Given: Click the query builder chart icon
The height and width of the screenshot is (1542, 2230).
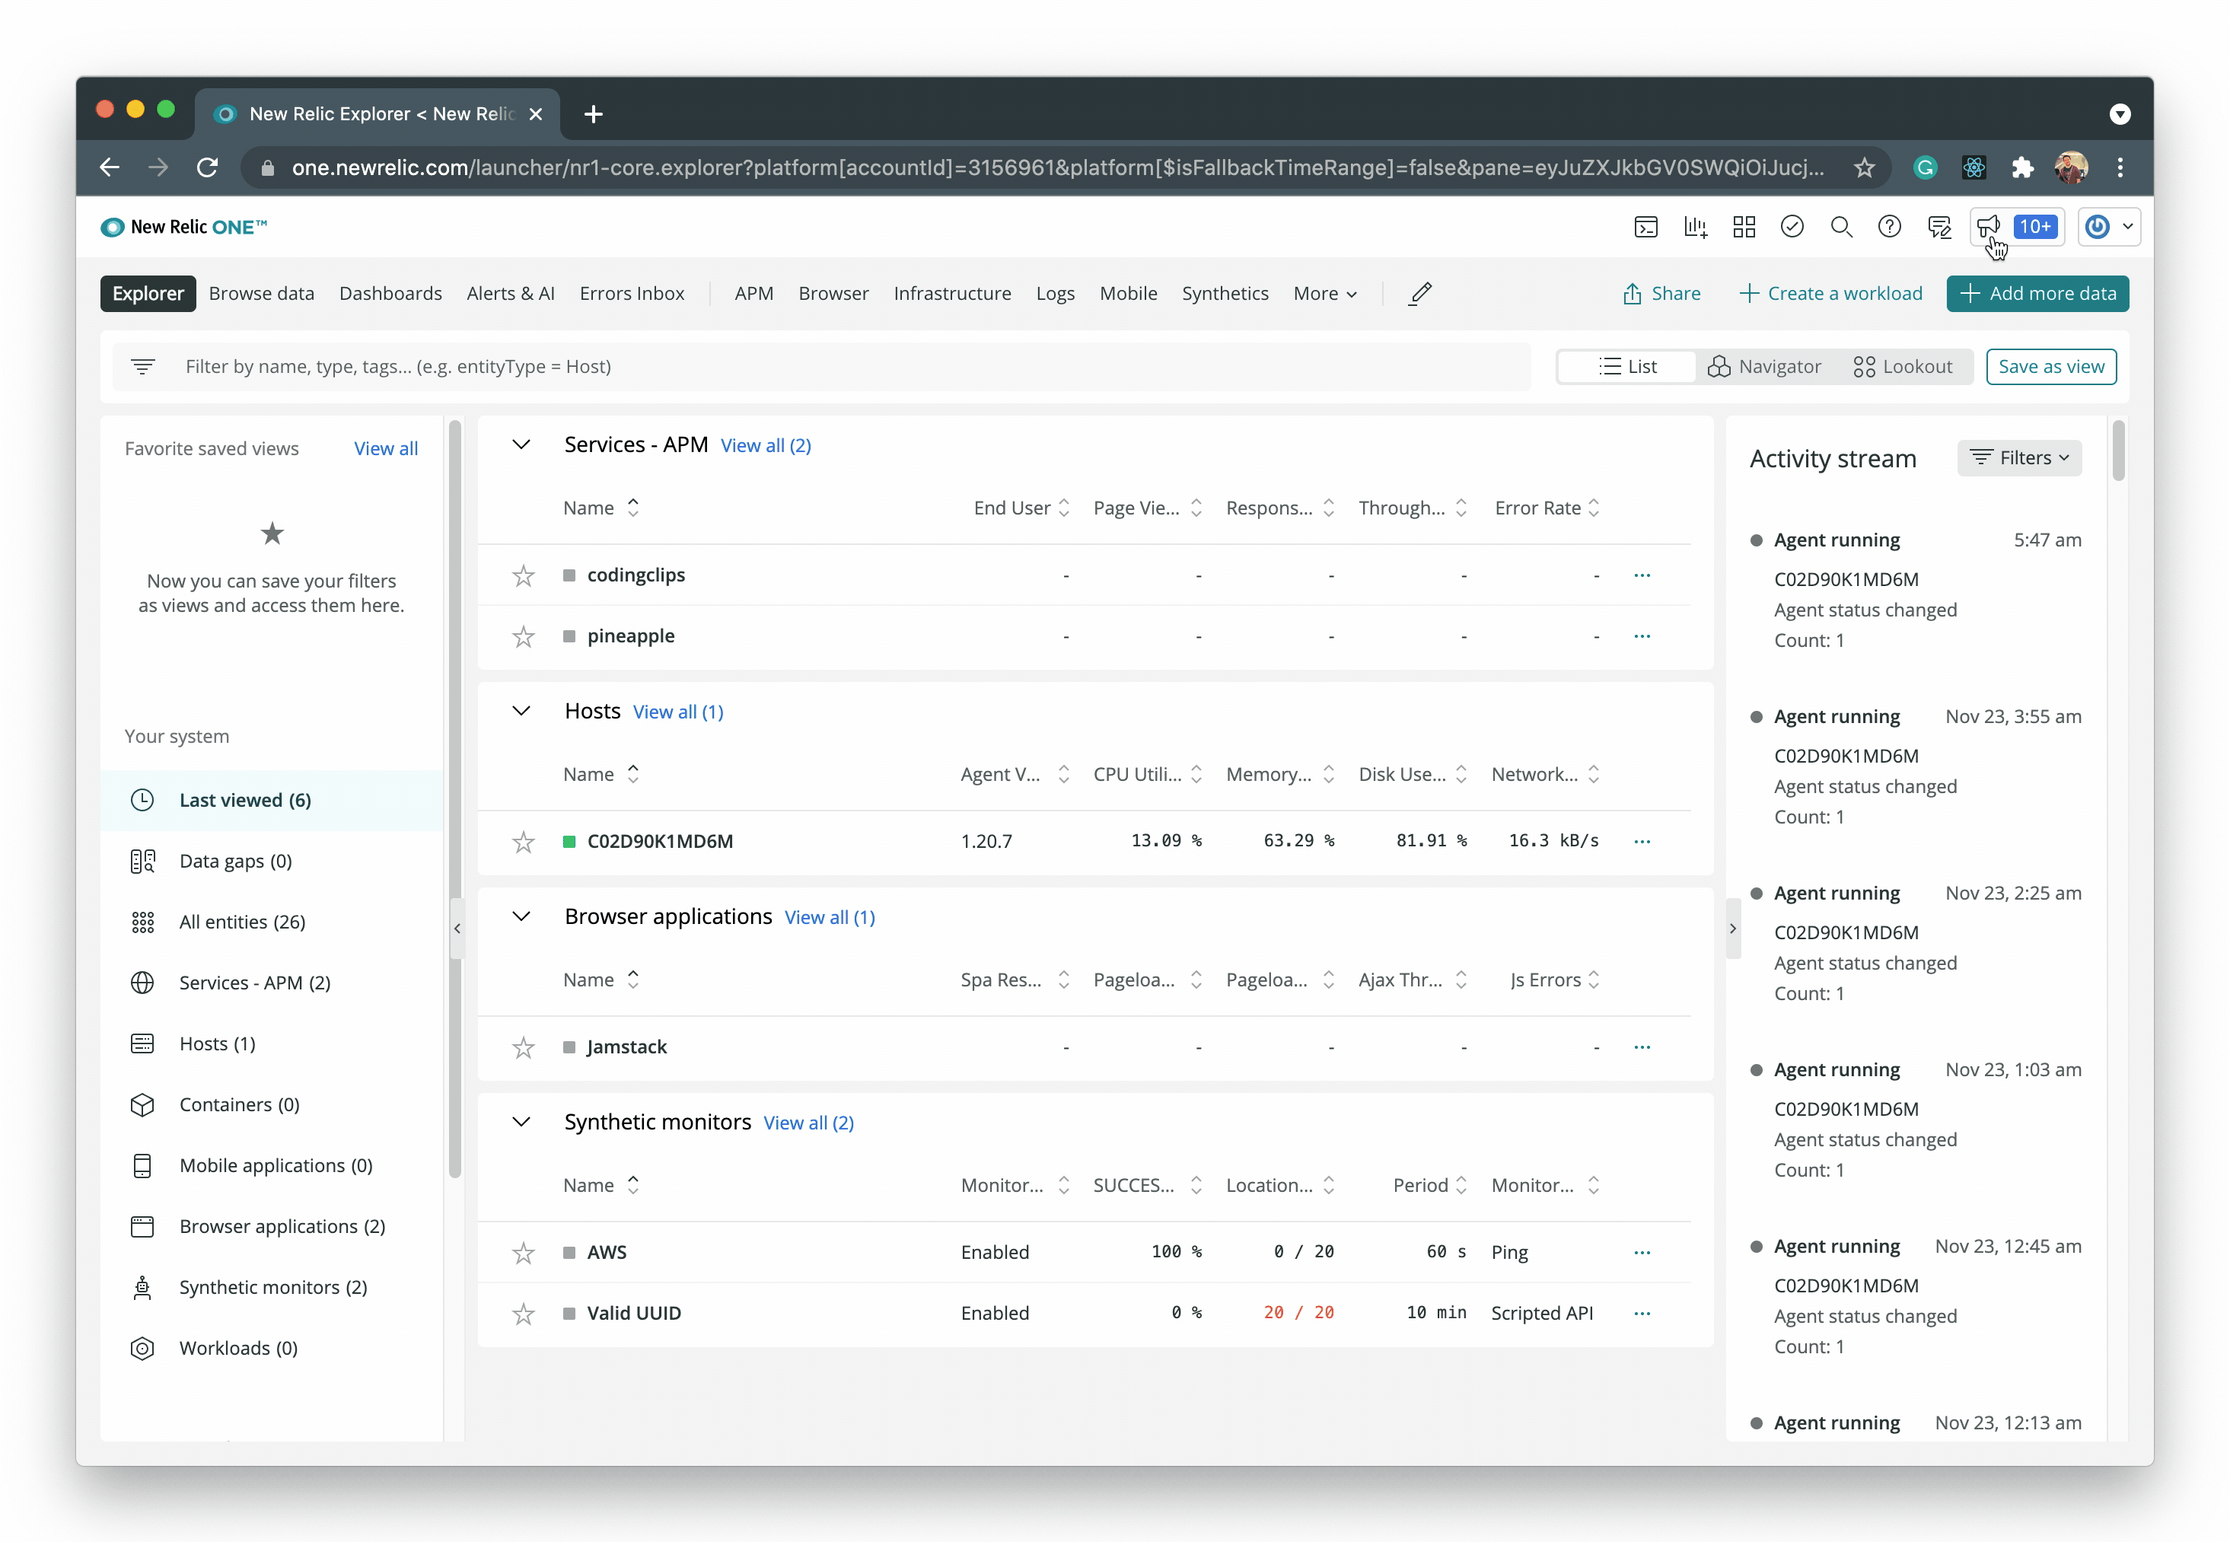Looking at the screenshot, I should (x=1695, y=227).
